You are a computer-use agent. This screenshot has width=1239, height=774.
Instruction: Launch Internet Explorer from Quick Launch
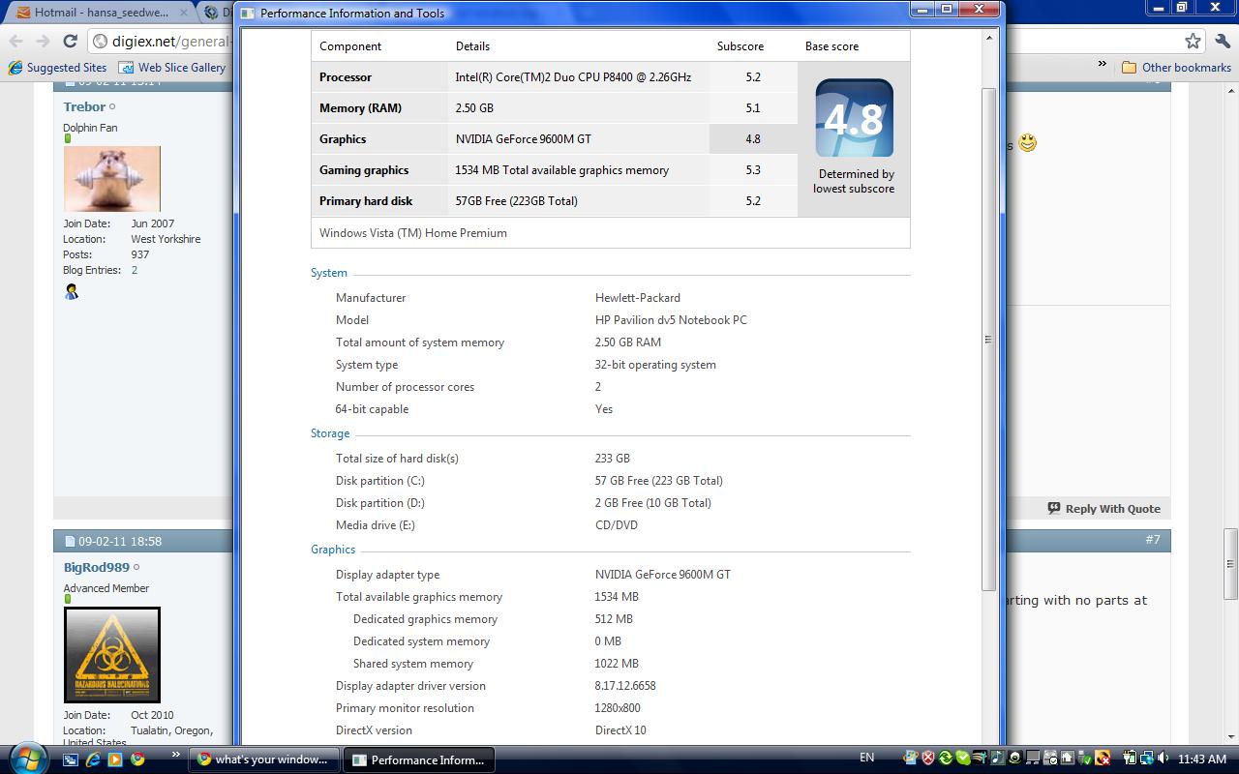tap(93, 759)
